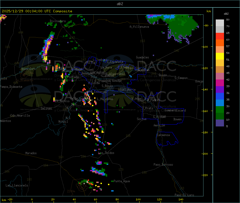Click the E_Escorial place label
The image size is (240, 203).
pyautogui.click(x=99, y=92)
